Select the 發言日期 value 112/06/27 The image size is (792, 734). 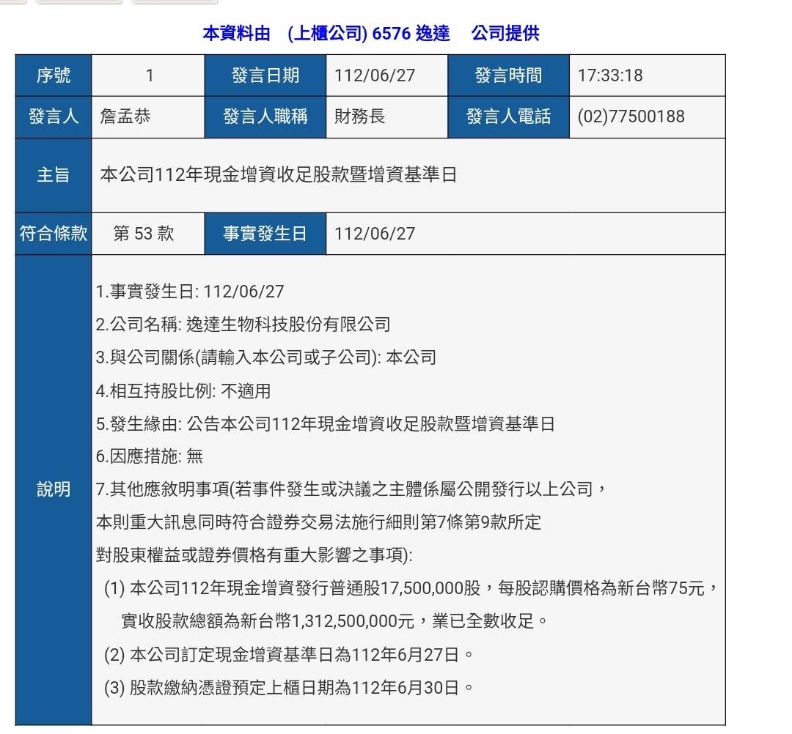tap(375, 75)
